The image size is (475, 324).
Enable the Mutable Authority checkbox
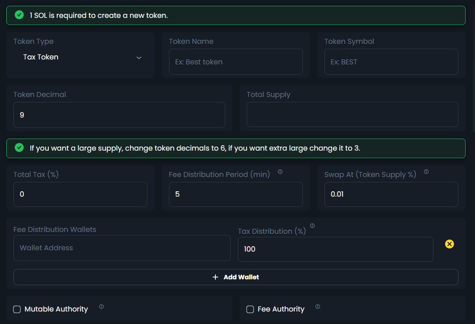coord(17,309)
